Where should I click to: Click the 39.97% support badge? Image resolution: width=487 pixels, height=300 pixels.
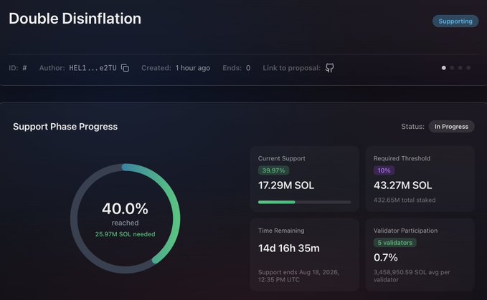274,170
